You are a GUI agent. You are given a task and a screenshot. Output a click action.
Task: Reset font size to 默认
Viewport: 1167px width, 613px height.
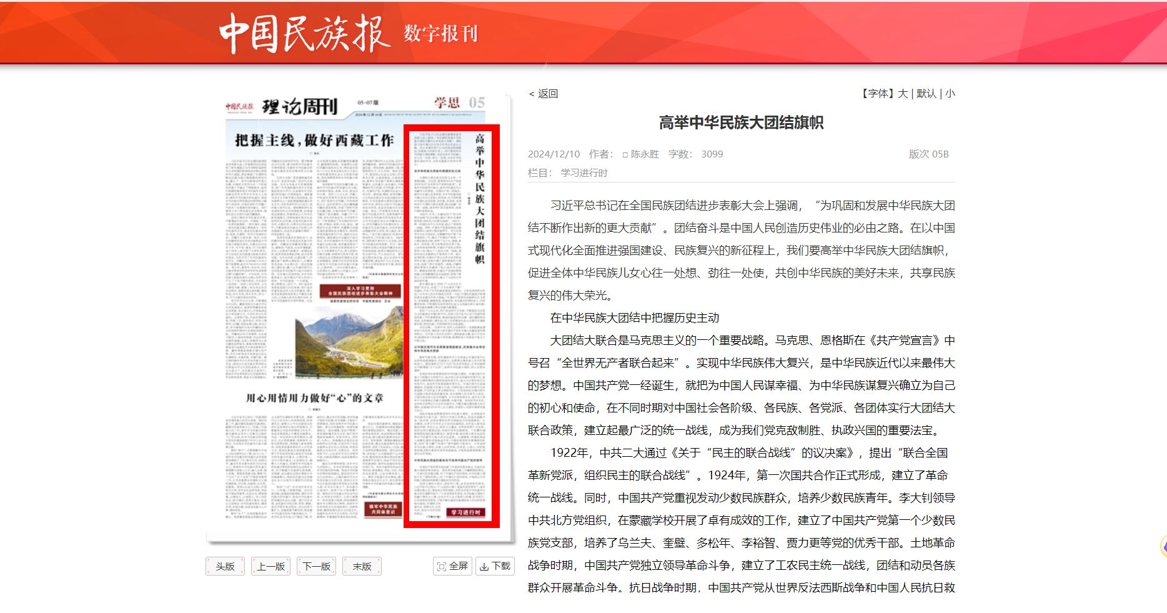pos(926,94)
